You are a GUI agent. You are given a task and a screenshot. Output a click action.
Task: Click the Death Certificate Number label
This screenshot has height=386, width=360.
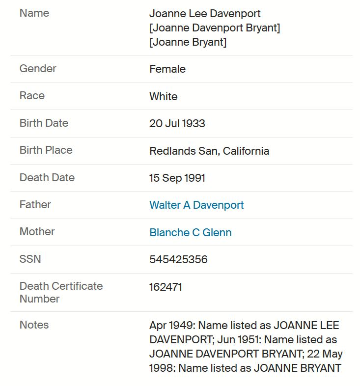pos(61,293)
